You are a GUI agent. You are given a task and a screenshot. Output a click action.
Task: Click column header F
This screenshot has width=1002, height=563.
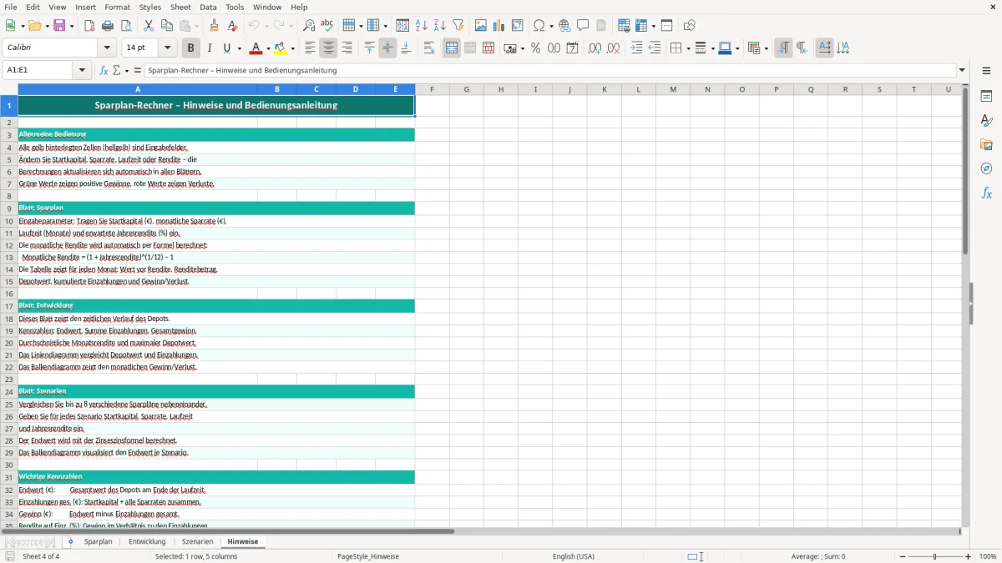432,89
